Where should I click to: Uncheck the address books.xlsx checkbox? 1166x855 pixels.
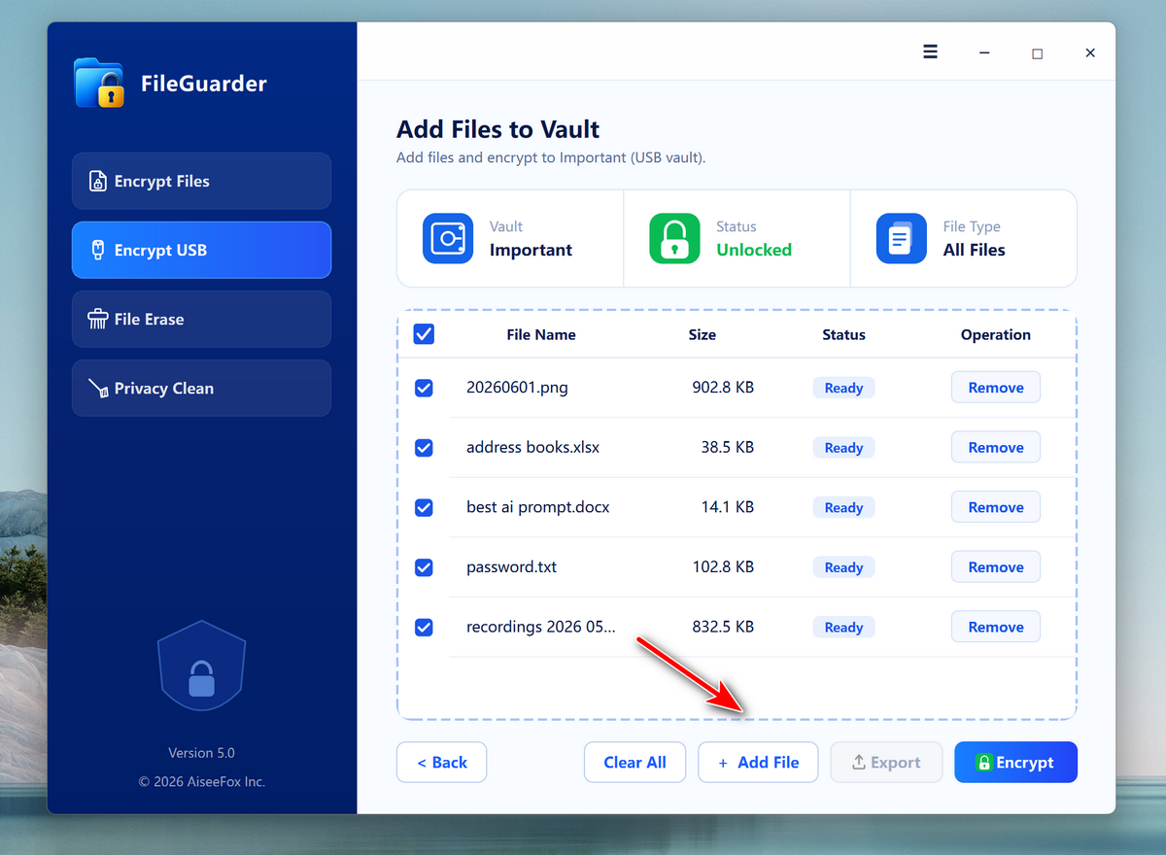tap(424, 448)
